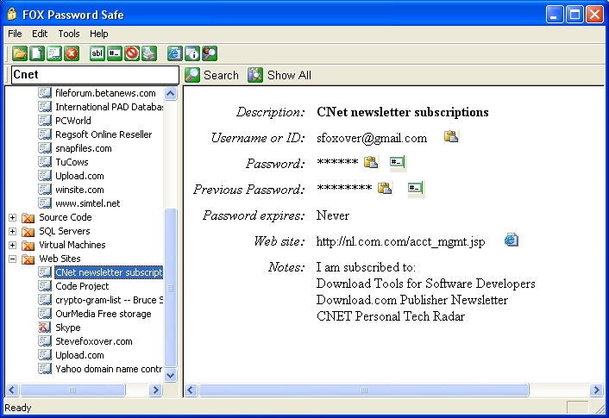609x418 pixels.
Task: Copy the Password using its clipboard icon
Action: click(371, 162)
